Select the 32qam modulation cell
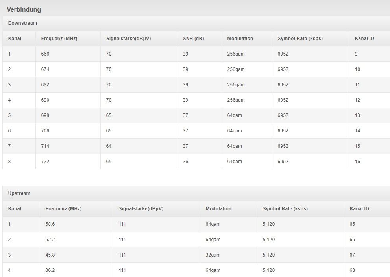This screenshot has height=277, width=390. pyautogui.click(x=213, y=255)
